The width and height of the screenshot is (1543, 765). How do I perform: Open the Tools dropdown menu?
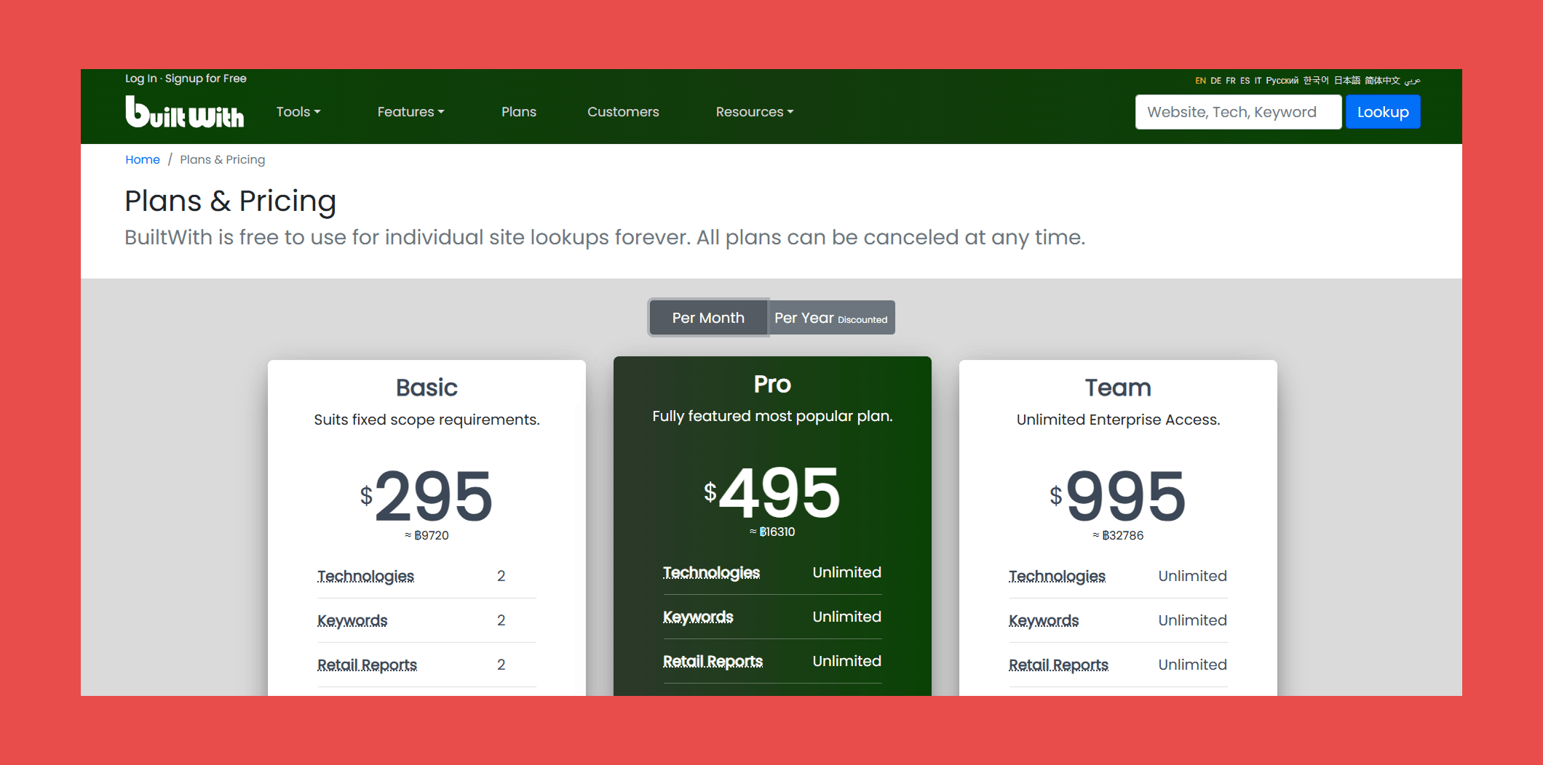click(298, 112)
